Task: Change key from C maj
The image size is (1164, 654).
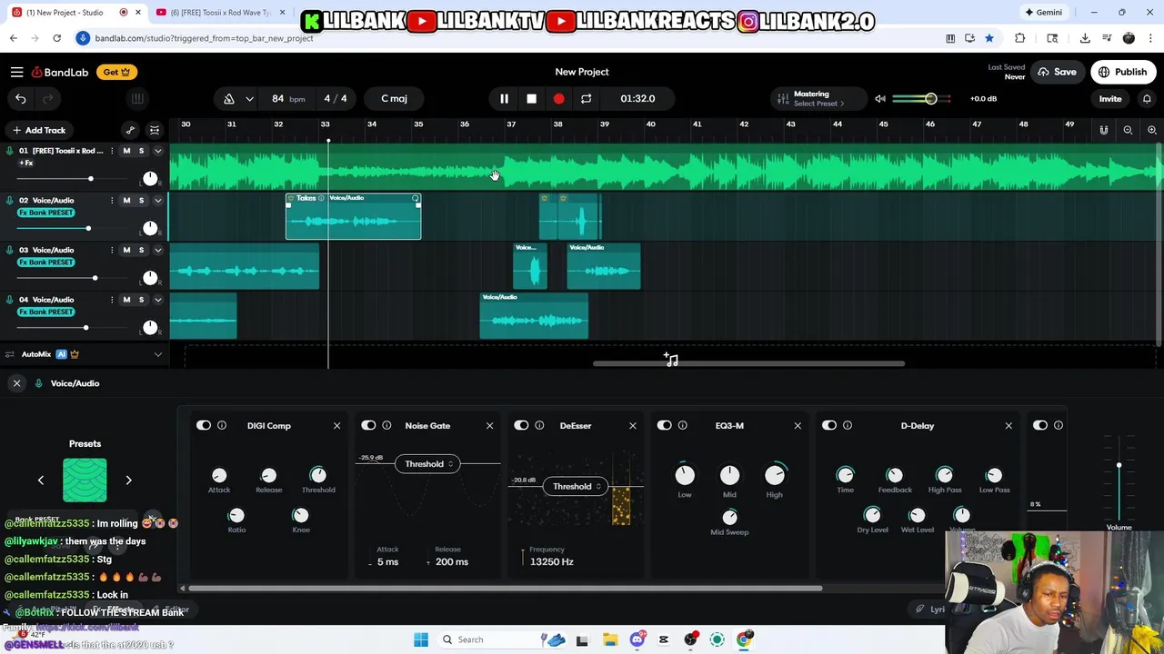Action: coord(394,98)
